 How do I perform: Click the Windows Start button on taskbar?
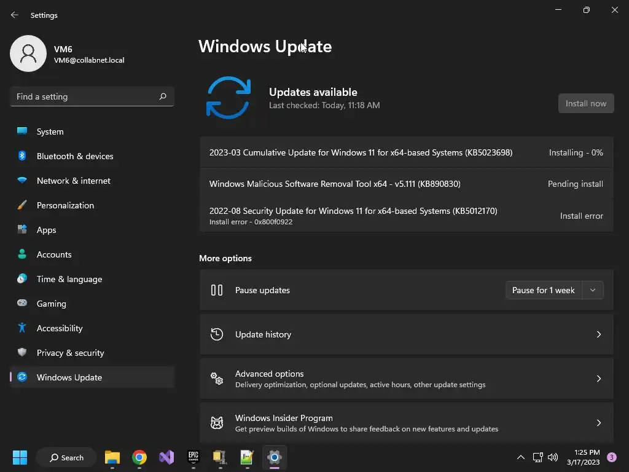click(x=20, y=457)
